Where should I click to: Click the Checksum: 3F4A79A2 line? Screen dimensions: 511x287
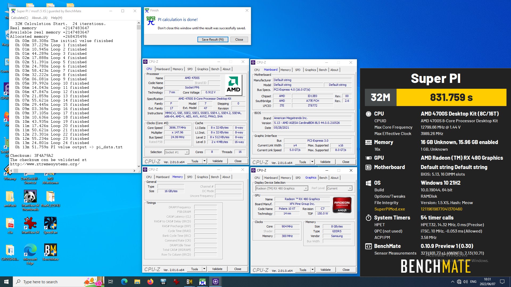coord(32,155)
